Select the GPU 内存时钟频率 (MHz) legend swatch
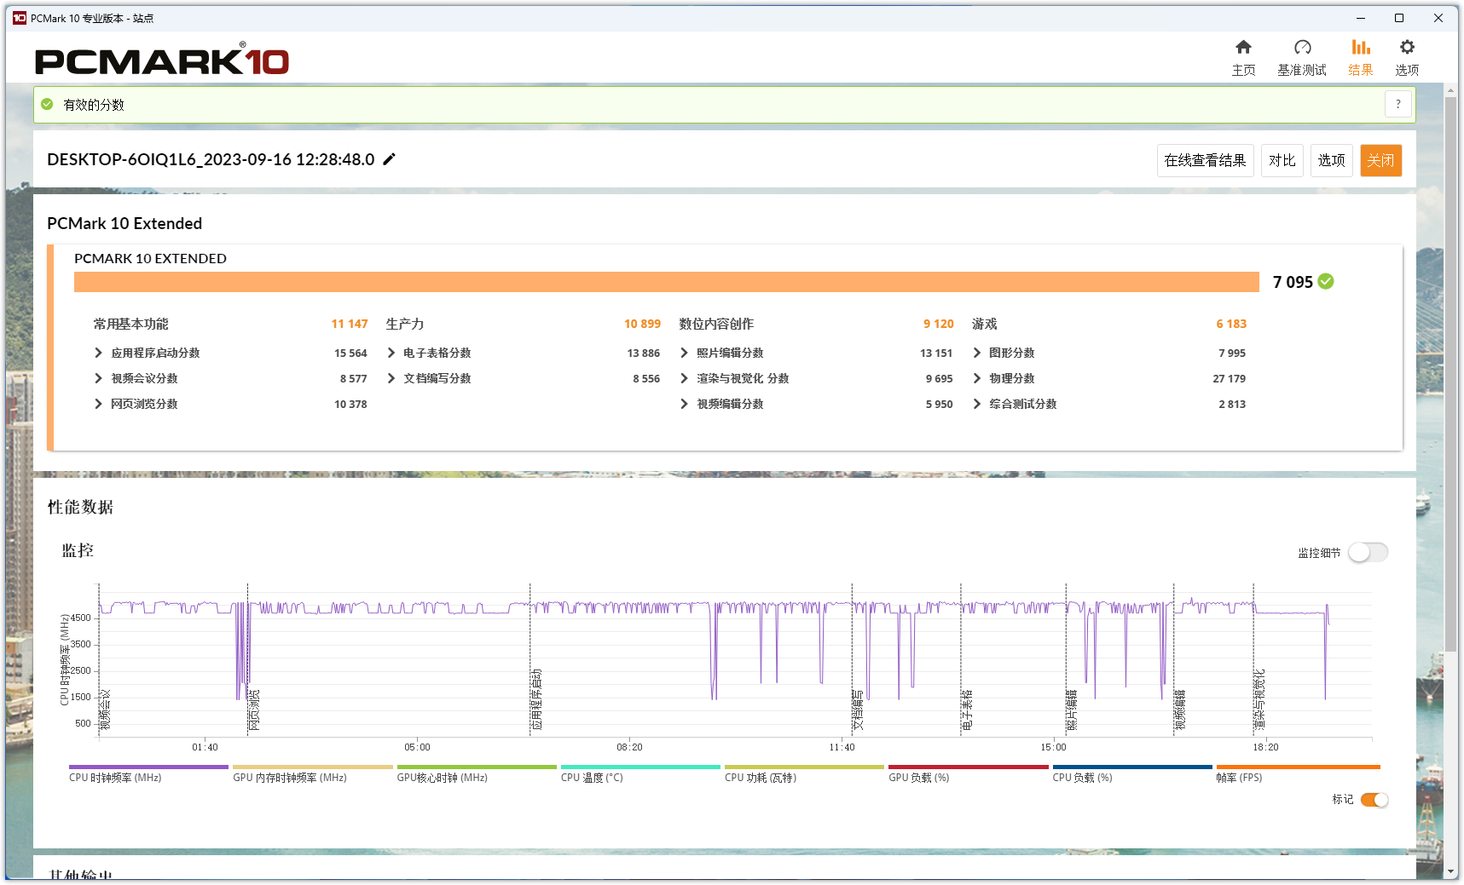The image size is (1464, 885). click(312, 767)
